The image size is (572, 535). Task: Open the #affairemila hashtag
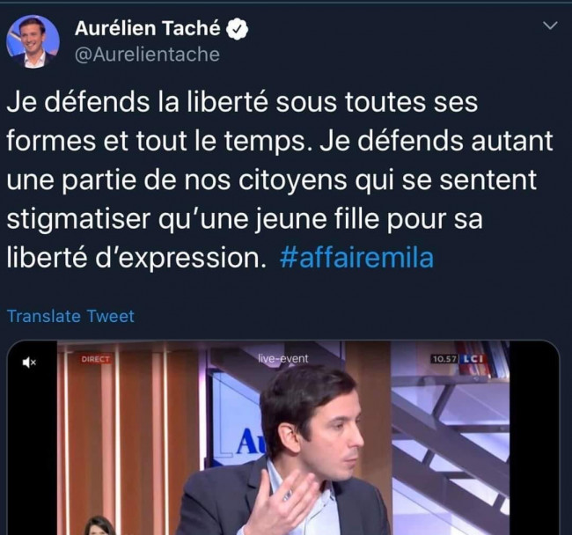pyautogui.click(x=356, y=258)
